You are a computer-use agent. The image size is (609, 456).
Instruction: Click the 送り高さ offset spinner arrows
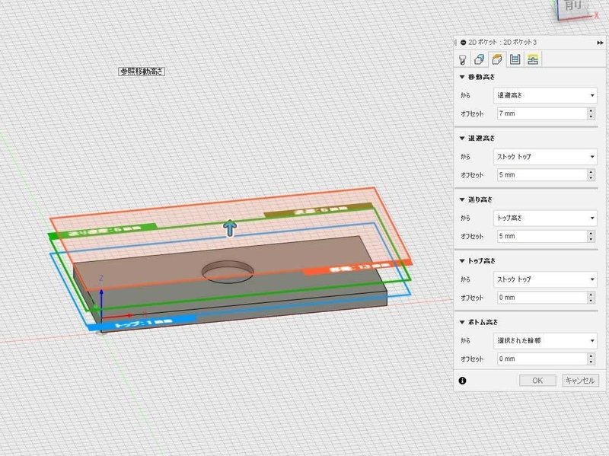(x=591, y=236)
